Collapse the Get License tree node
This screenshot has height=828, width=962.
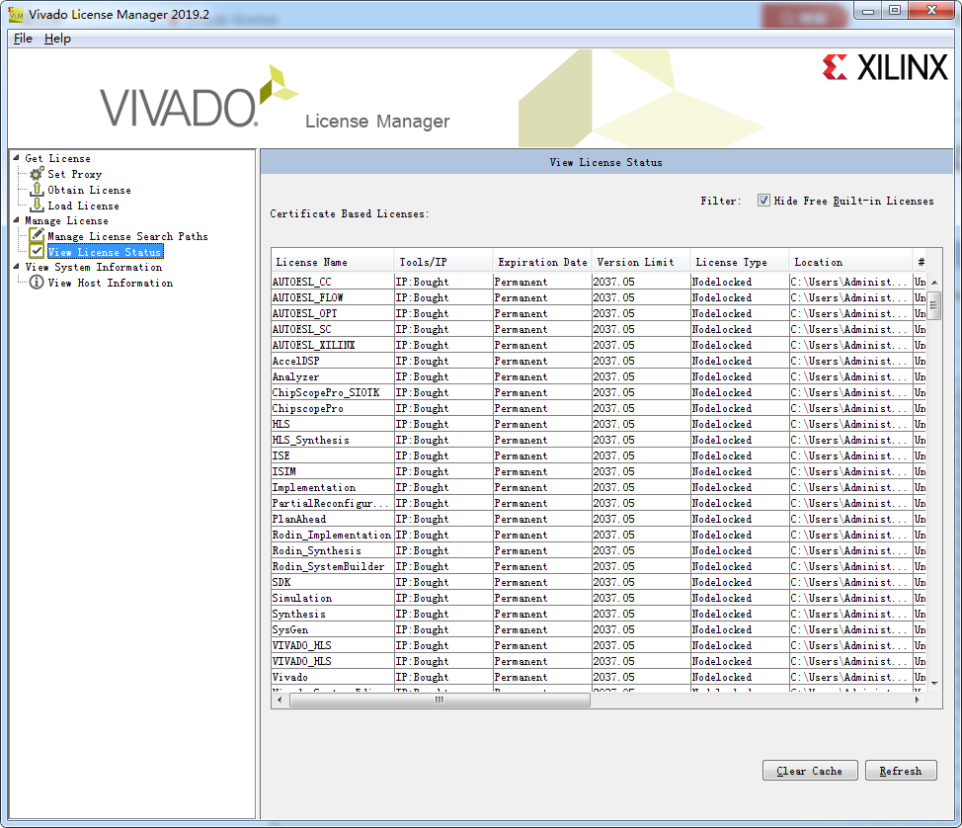(16, 158)
